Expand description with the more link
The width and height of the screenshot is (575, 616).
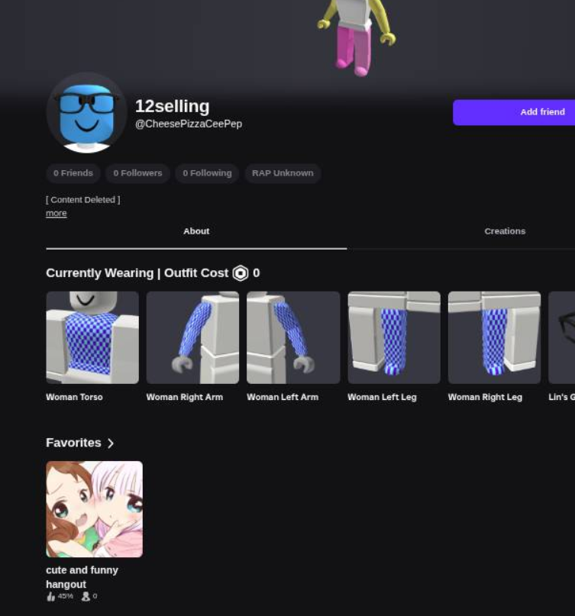tap(57, 213)
